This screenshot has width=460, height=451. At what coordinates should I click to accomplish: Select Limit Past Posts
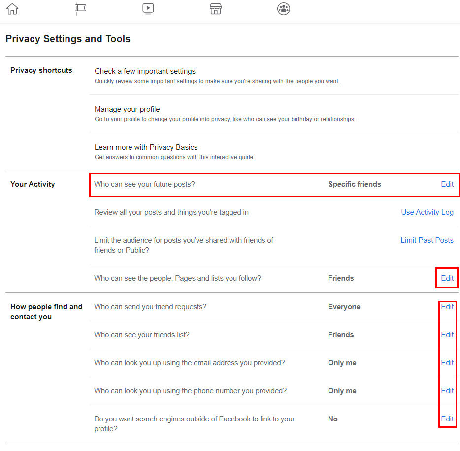pyautogui.click(x=427, y=240)
